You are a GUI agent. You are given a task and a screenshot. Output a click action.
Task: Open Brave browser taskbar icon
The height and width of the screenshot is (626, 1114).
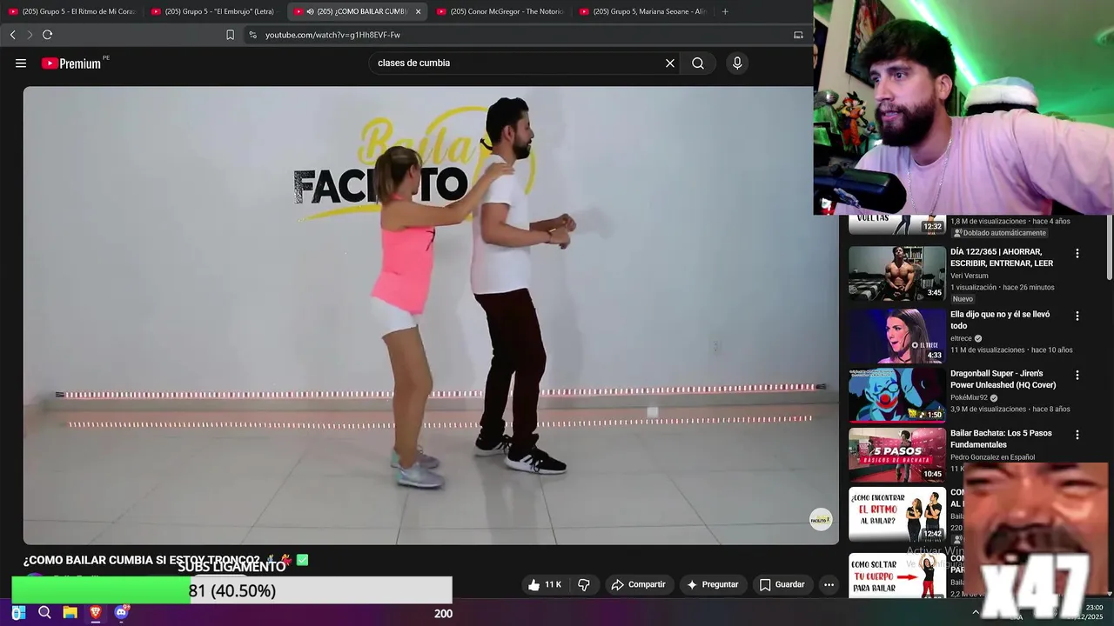(96, 613)
